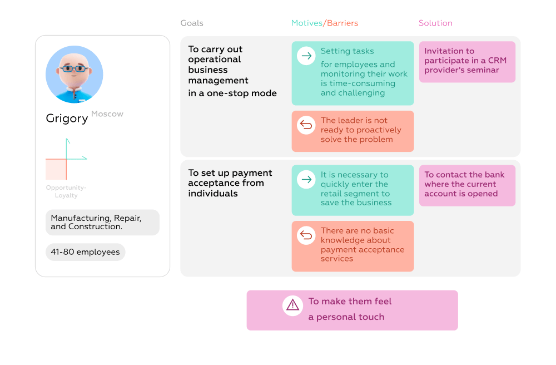This screenshot has width=556, height=365.
Task: Click the operational business management goal text
Action: tap(232, 71)
